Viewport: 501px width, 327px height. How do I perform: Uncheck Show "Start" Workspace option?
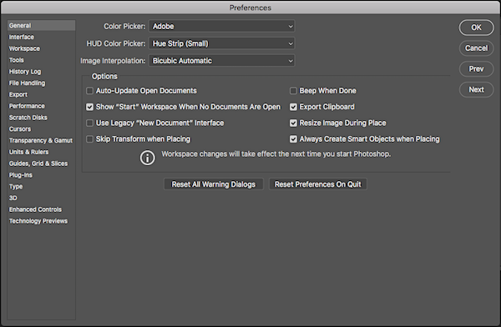click(x=90, y=107)
